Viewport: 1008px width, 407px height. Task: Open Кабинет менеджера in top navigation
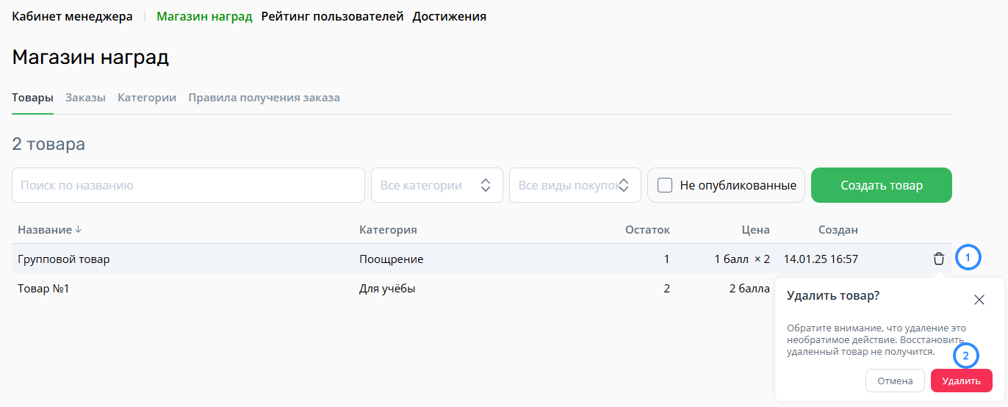point(72,16)
